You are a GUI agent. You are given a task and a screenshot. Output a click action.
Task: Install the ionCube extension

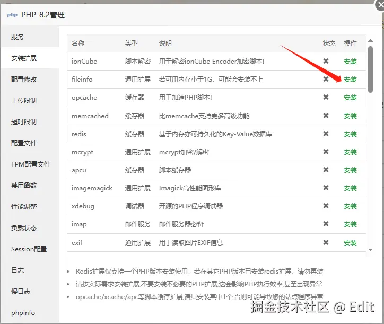click(x=350, y=61)
